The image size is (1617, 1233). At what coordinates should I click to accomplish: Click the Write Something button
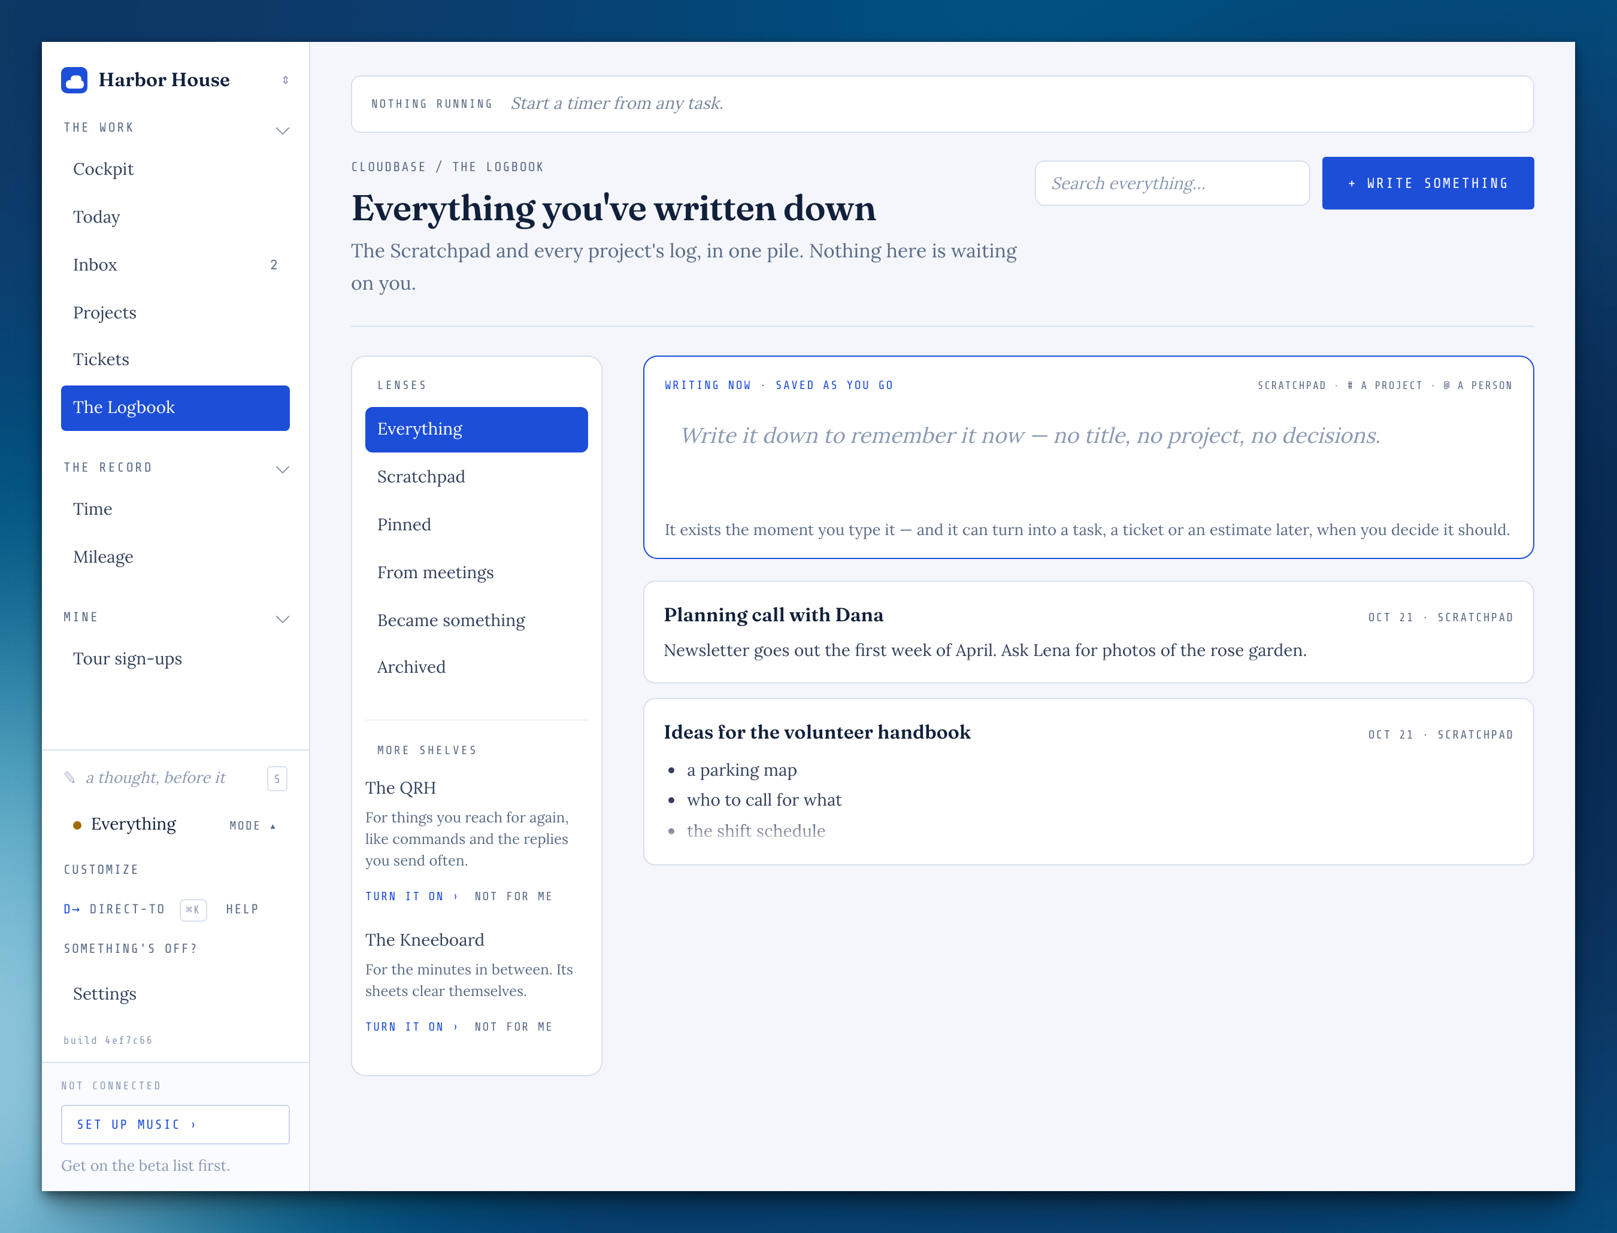point(1428,184)
